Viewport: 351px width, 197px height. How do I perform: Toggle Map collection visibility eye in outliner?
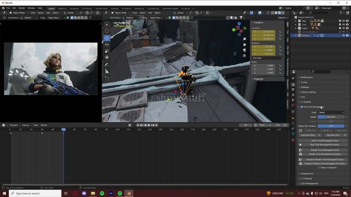click(344, 21)
